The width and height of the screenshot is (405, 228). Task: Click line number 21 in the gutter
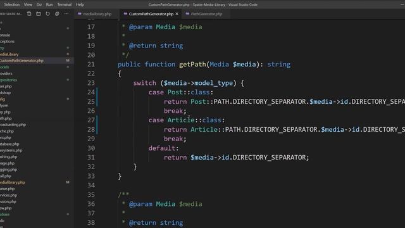[91, 65]
